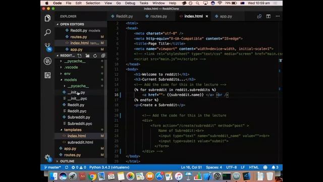Image resolution: width=323 pixels, height=182 pixels.
Task: Open the Source Control view
Action: pyautogui.click(x=47, y=47)
